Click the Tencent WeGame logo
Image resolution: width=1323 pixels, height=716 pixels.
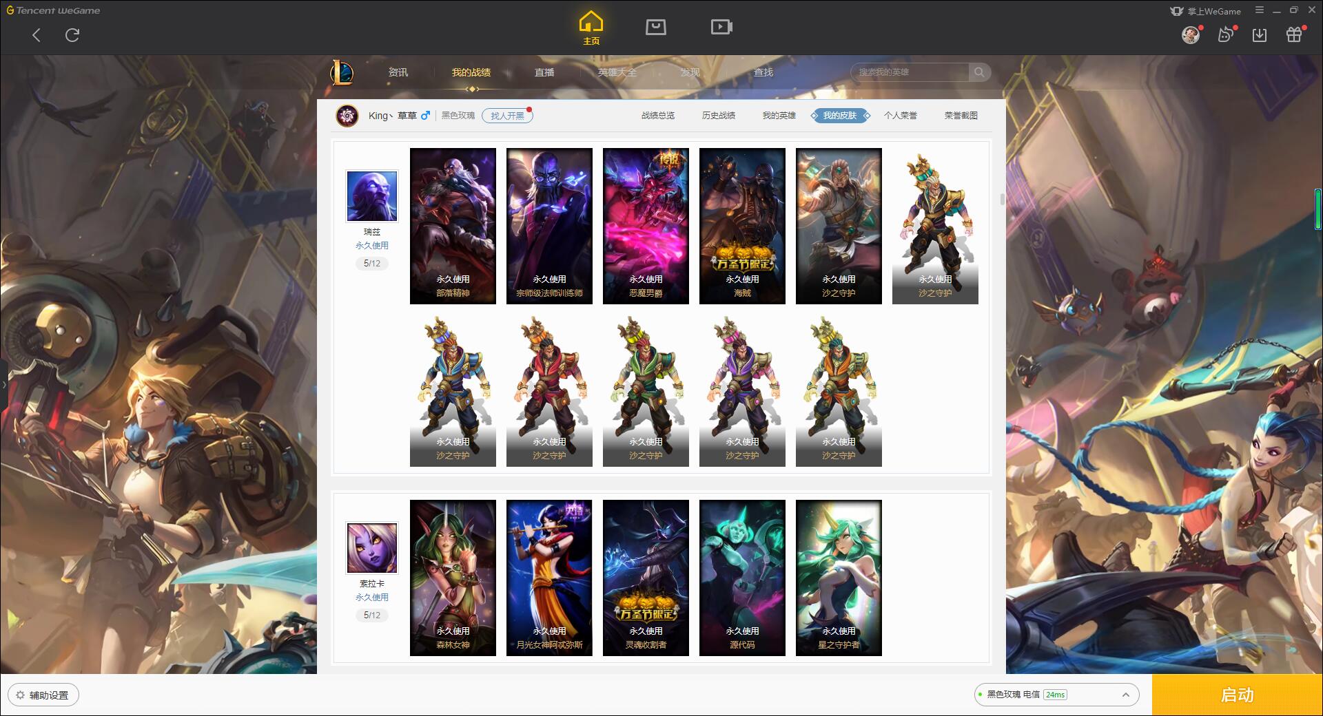(53, 10)
